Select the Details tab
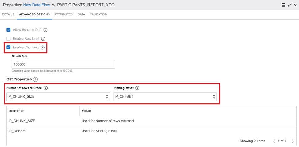The height and width of the screenshot is (147, 299). click(x=8, y=14)
